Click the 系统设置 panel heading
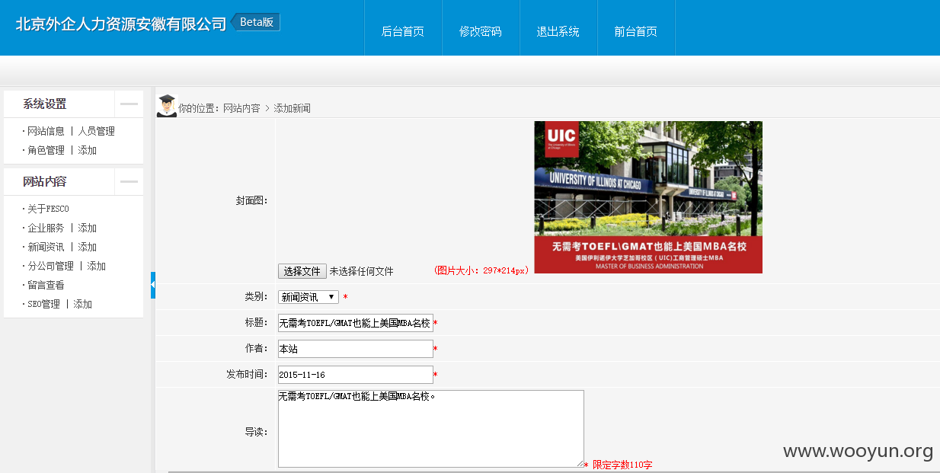Viewport: 940px width, 473px height. tap(44, 104)
